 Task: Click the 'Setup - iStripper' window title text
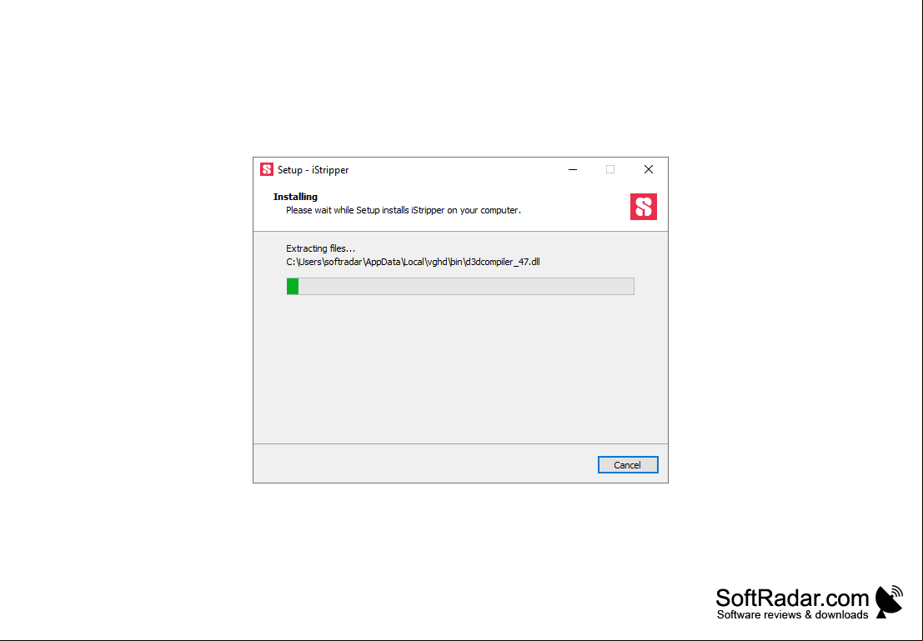point(314,169)
